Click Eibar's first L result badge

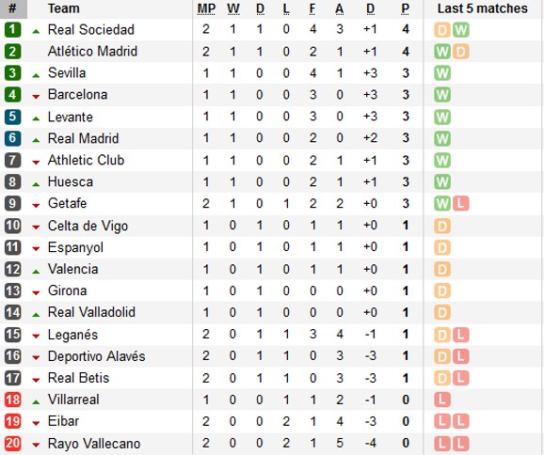click(442, 421)
